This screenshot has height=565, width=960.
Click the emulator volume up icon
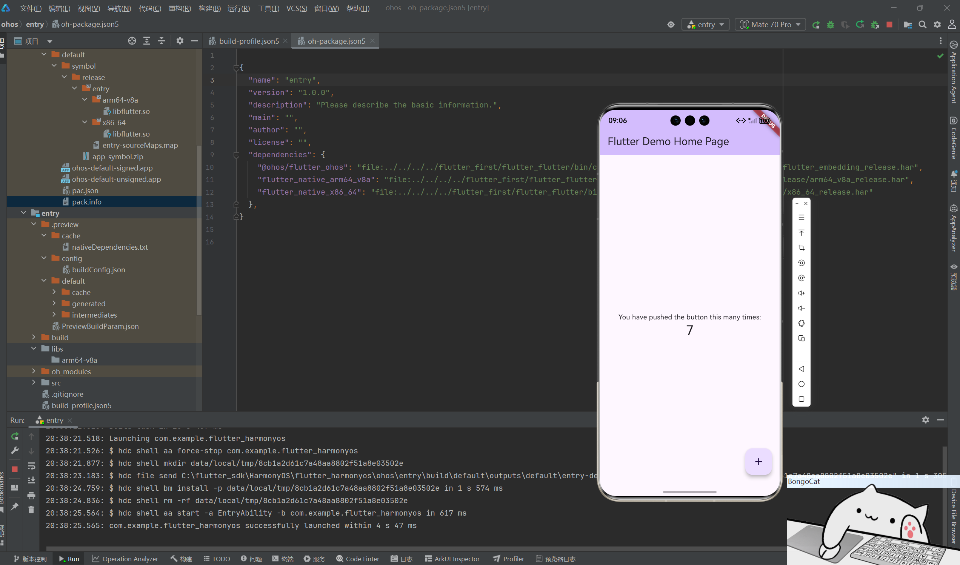801,293
